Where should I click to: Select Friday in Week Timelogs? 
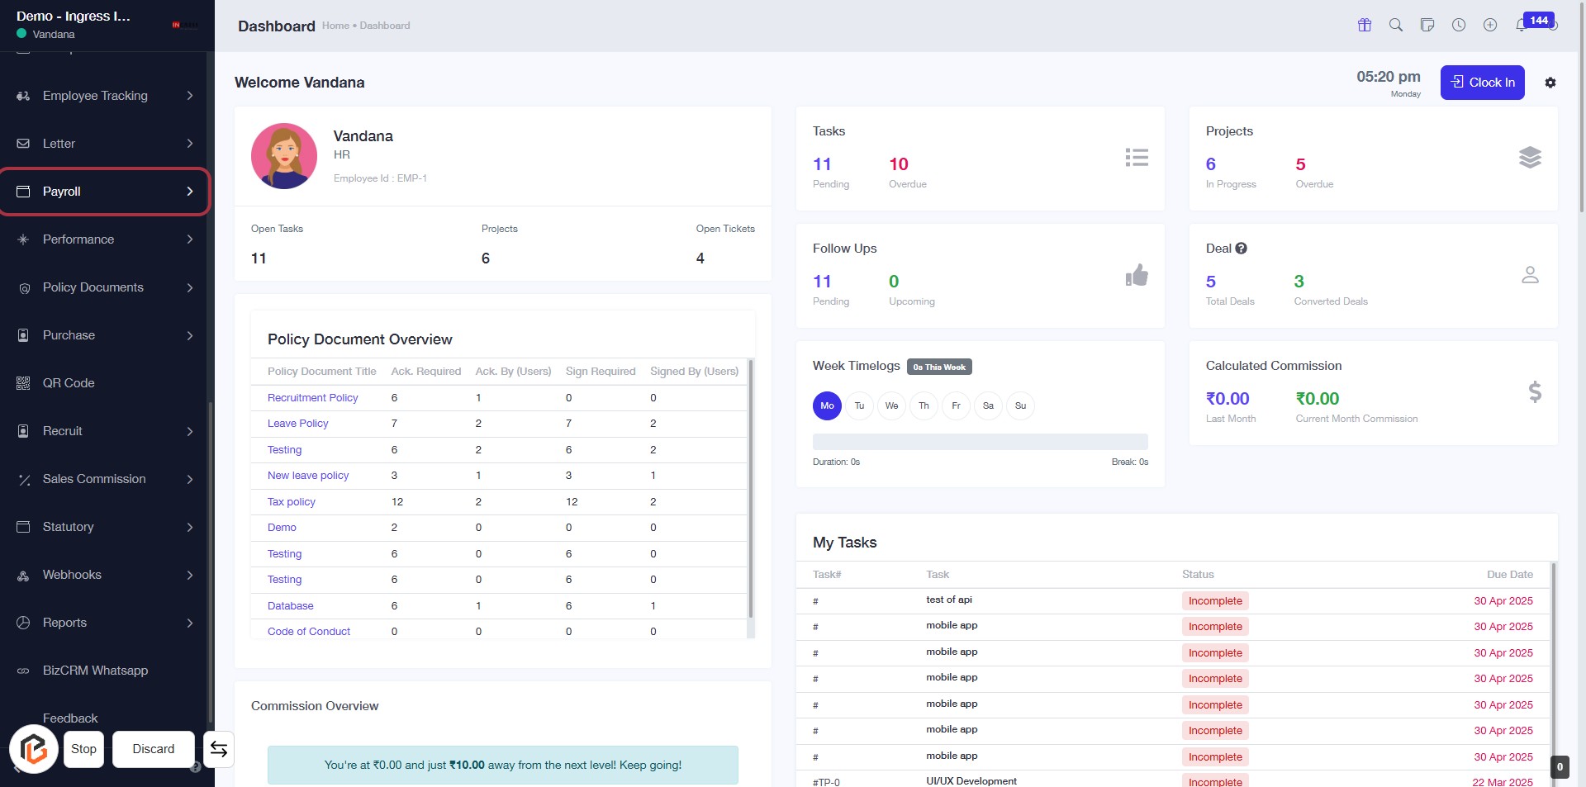(x=956, y=405)
